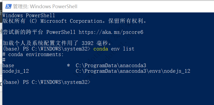Viewport: 214px width, 105px height.
Task: Click the anaconda3\envs\nodejs_12 path
Action: tap(133, 71)
